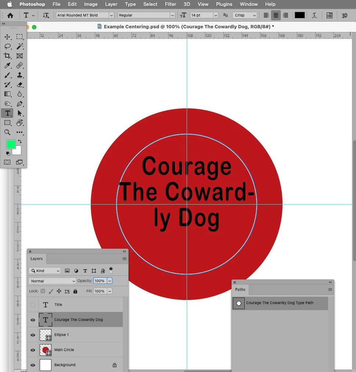The image size is (356, 372).
Task: Select the Courage The Cowardly Dog Type Path
Action: [x=280, y=303]
